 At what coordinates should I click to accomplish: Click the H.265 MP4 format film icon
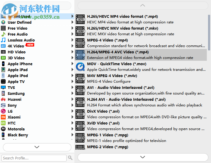(x=80, y=19)
